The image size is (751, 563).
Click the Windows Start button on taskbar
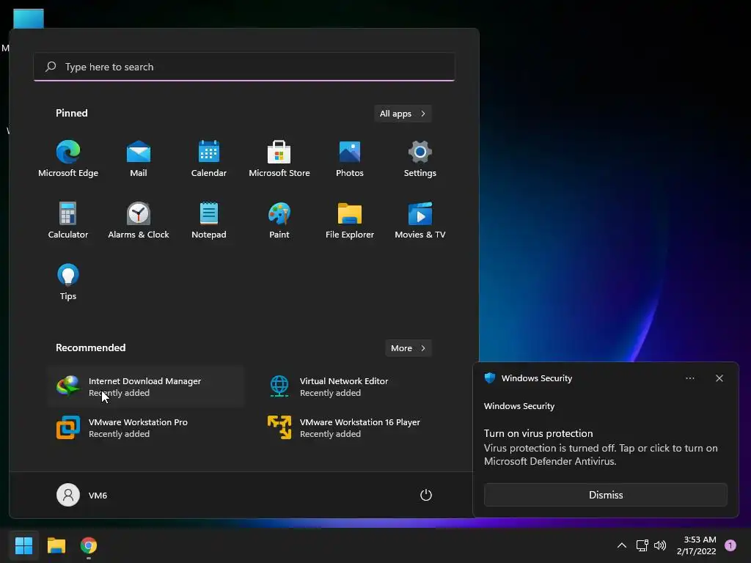tap(23, 545)
